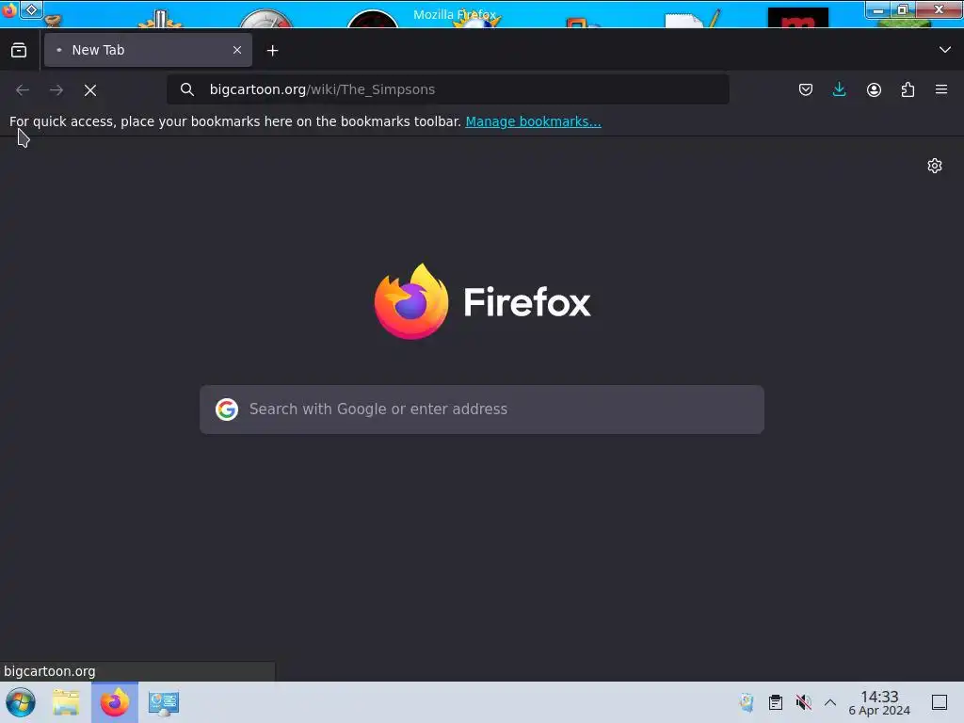Viewport: 964px width, 723px height.
Task: Open the Save to Pocket icon
Action: coord(806,89)
